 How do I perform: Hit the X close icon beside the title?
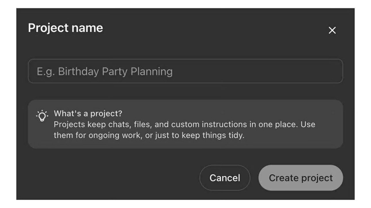[x=332, y=30]
